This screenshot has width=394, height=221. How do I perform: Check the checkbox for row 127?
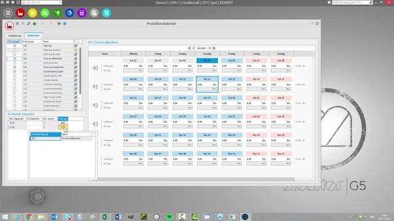point(15,97)
